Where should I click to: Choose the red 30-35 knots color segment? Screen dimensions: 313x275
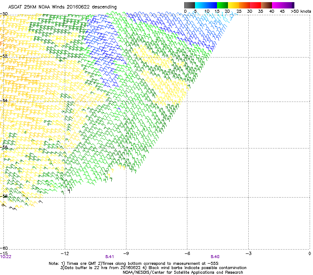pyautogui.click(x=255, y=5)
